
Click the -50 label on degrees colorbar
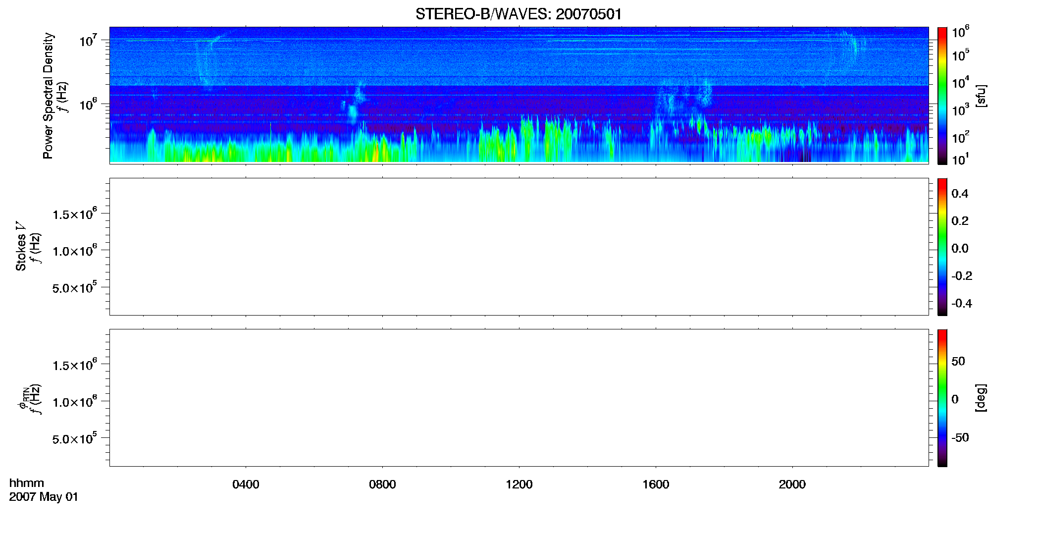click(x=960, y=438)
